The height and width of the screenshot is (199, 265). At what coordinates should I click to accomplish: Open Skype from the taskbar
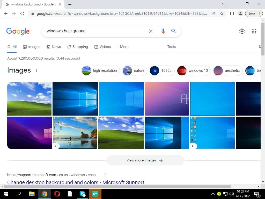(x=83, y=194)
